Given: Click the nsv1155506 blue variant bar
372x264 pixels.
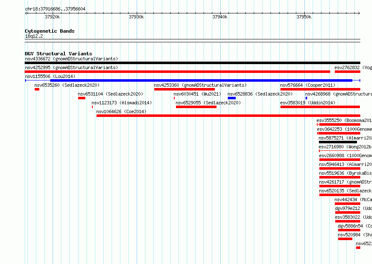Looking at the screenshot, I should [192, 80].
